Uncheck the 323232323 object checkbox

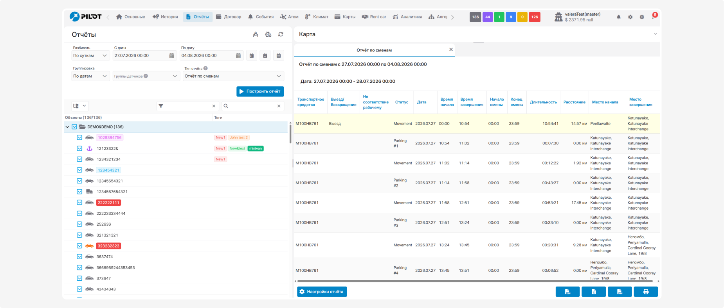(79, 246)
